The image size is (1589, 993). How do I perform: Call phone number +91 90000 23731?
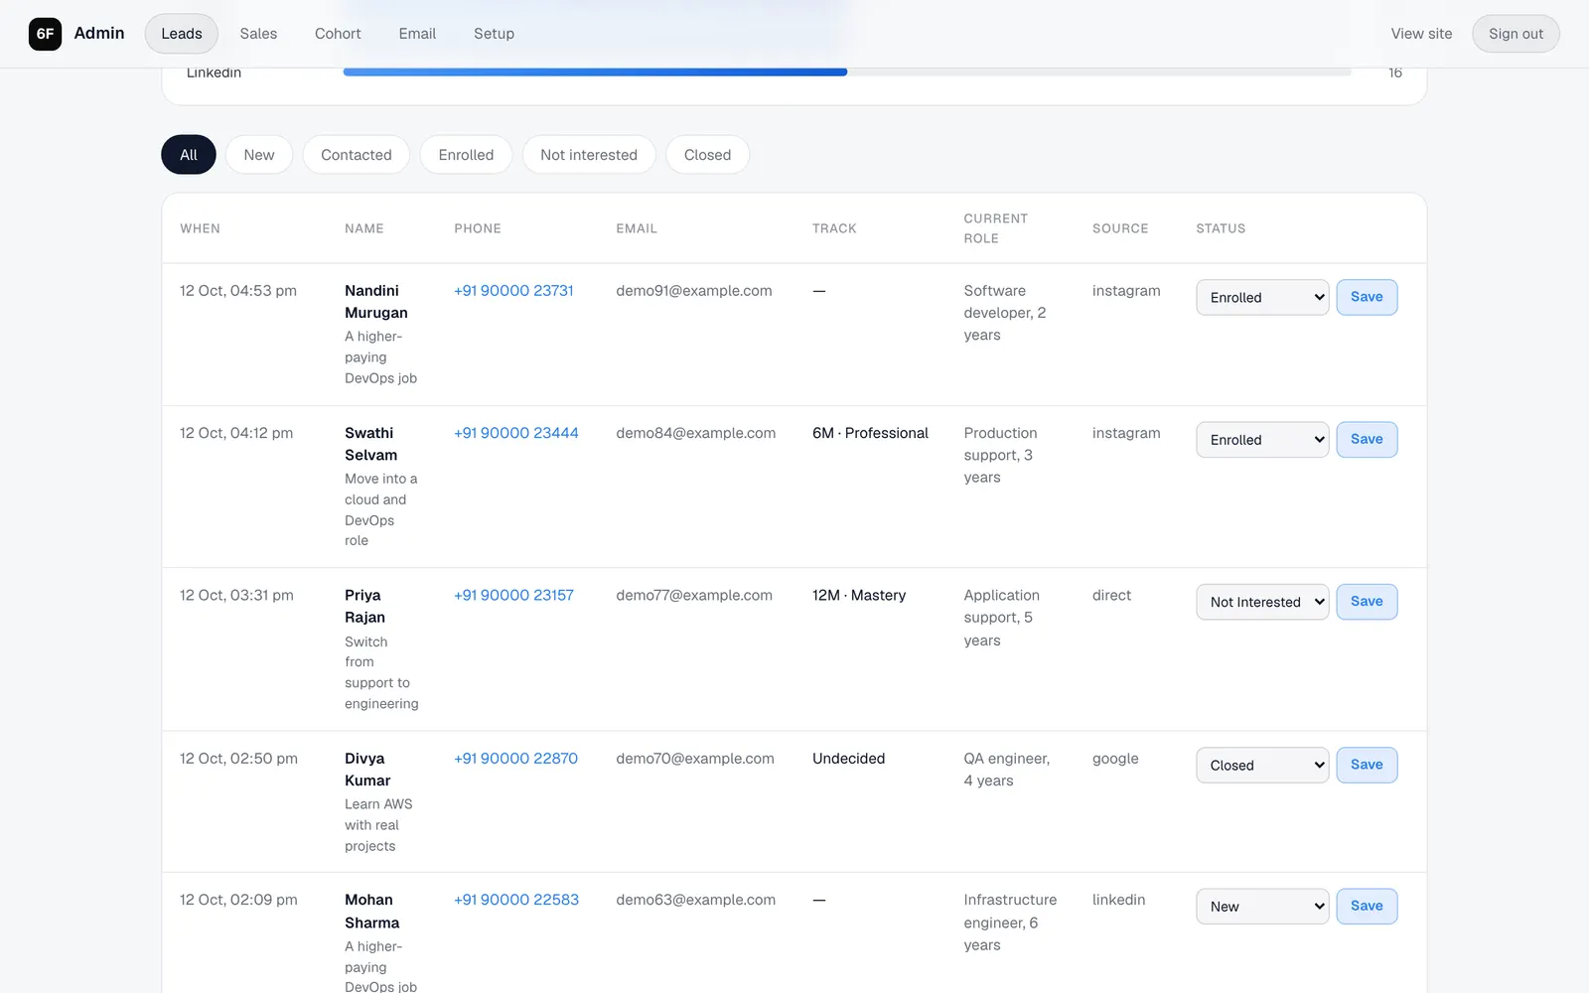(513, 291)
